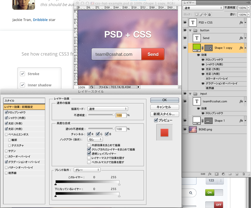This screenshot has width=251, height=208.
Task: Open the 塗り 100% arrow in Layers panel
Action: (249, 15)
